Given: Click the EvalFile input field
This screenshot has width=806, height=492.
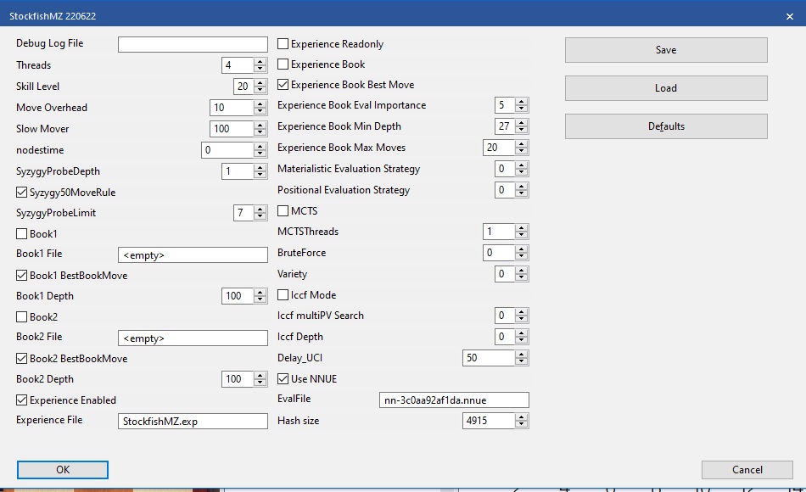Looking at the screenshot, I should (x=454, y=400).
